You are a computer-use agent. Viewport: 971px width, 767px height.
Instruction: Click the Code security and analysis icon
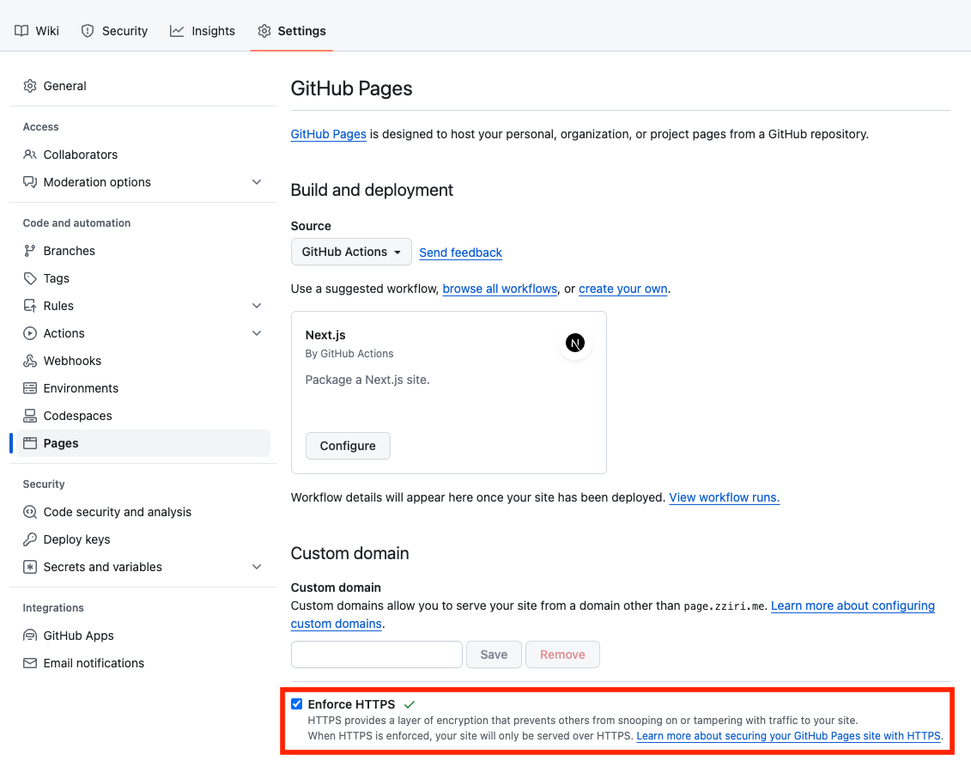pos(30,512)
